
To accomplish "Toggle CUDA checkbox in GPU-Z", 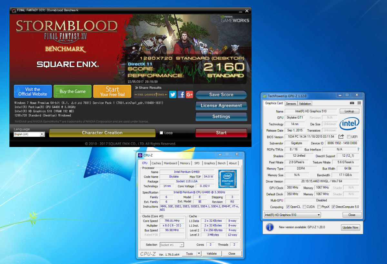I will pyautogui.click(x=304, y=207).
